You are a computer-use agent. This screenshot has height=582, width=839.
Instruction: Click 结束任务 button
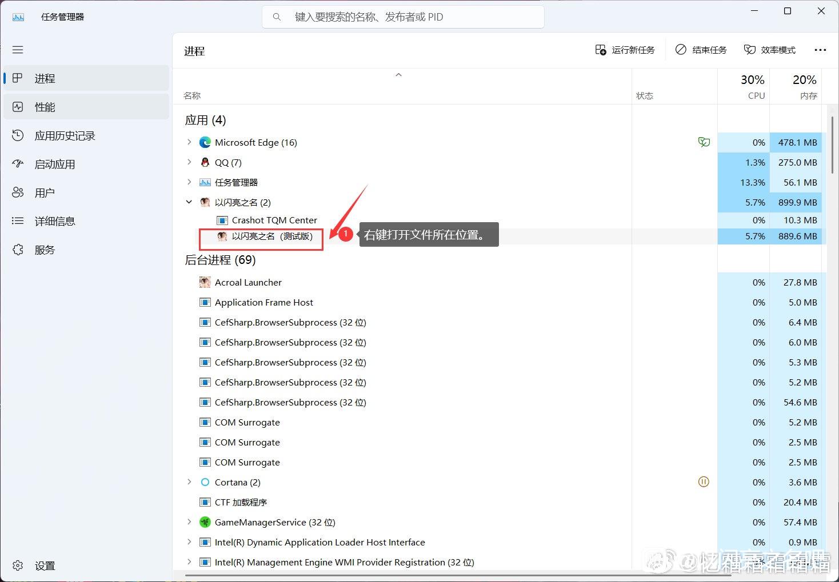(x=701, y=50)
